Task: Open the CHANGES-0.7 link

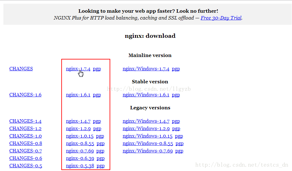Action: tap(25, 151)
